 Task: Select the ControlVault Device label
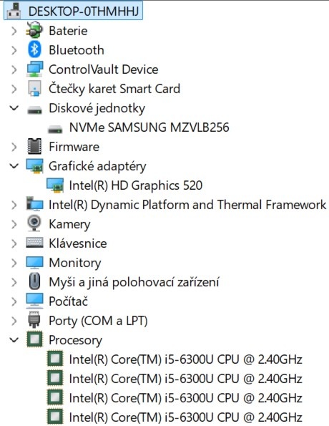(x=104, y=69)
